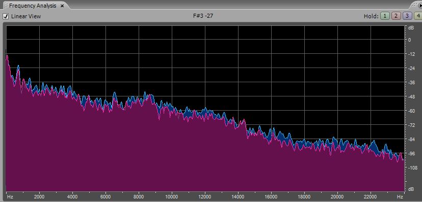Close the Frequency Analysis tab
Viewport: 422px width, 202px height.
pos(62,6)
